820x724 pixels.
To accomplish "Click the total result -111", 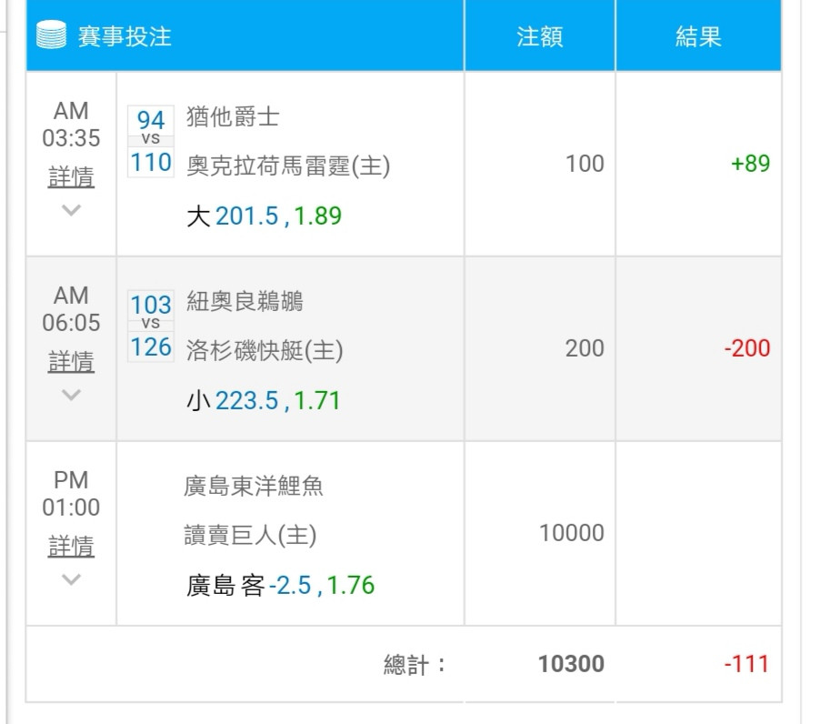I will 746,664.
